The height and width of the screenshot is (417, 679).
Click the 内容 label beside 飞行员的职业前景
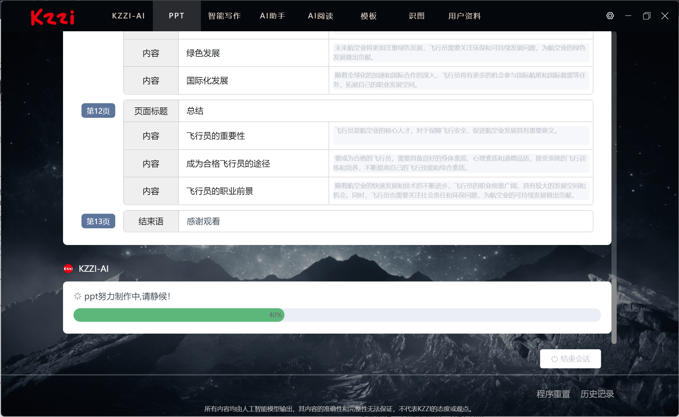pyautogui.click(x=151, y=191)
